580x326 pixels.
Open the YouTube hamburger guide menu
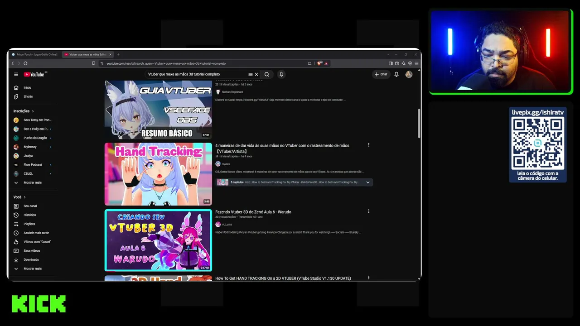[16, 74]
